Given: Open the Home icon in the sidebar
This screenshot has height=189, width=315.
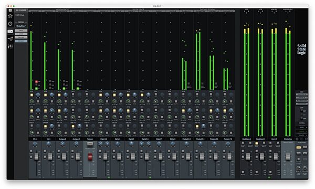Looking at the screenshot, I should pyautogui.click(x=10, y=16).
